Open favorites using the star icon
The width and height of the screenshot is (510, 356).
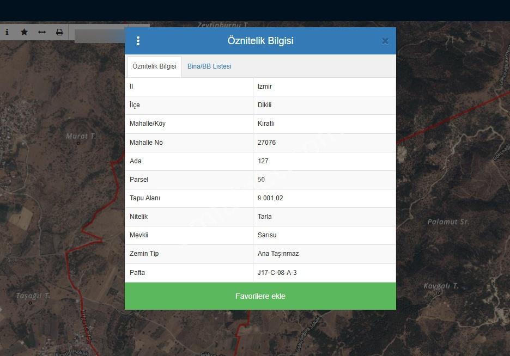25,32
